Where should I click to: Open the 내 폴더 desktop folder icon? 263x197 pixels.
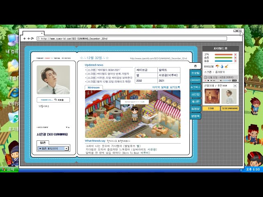click(13, 69)
